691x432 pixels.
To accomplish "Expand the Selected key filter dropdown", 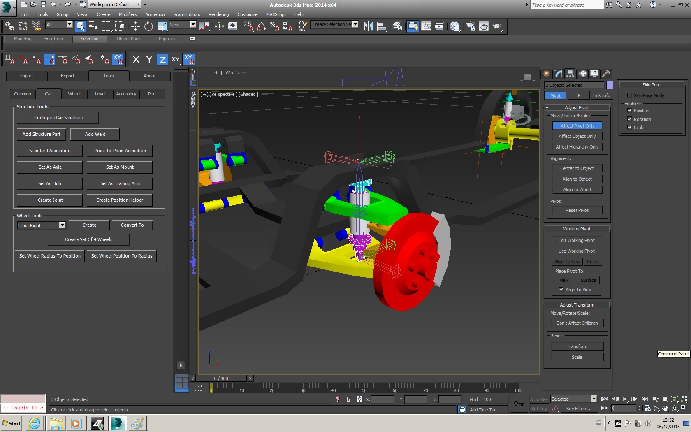I will [593, 399].
